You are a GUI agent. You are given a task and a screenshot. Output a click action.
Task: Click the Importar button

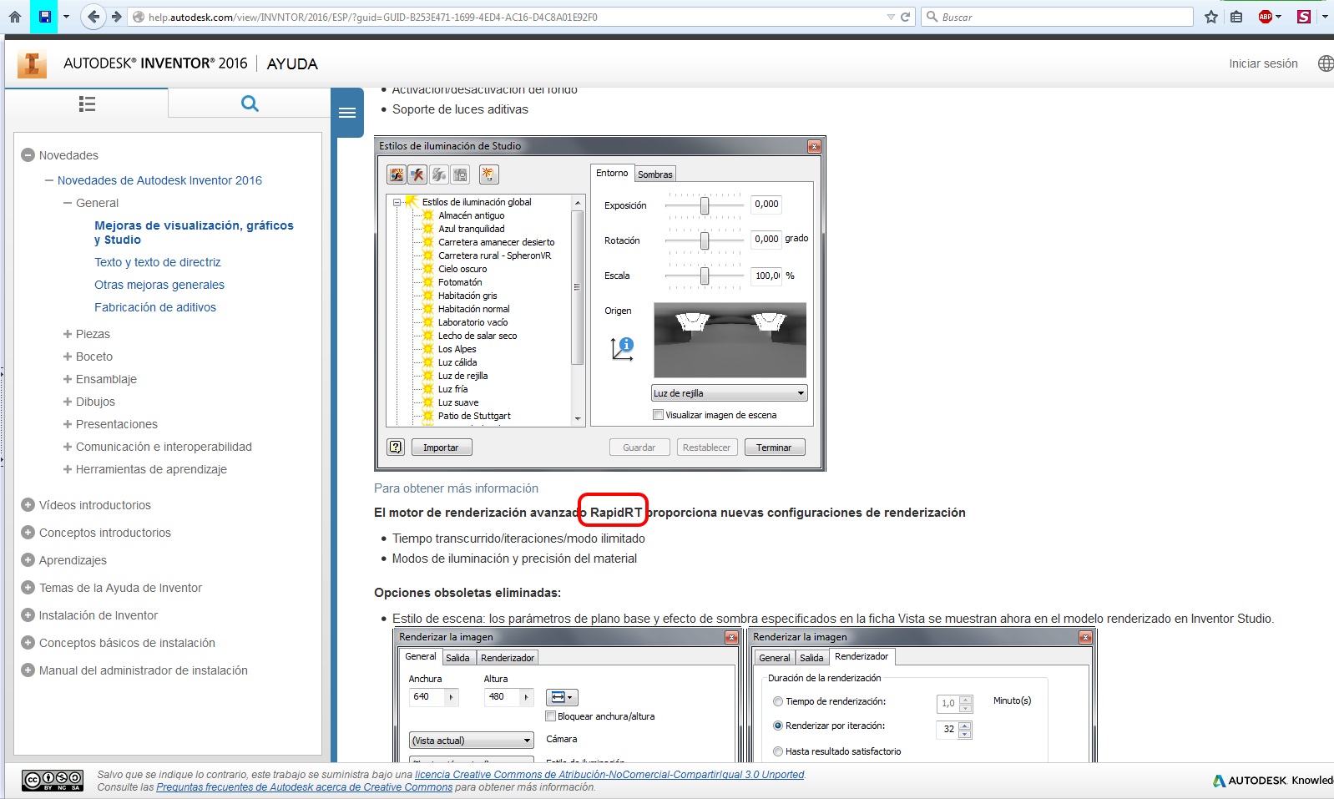442,448
